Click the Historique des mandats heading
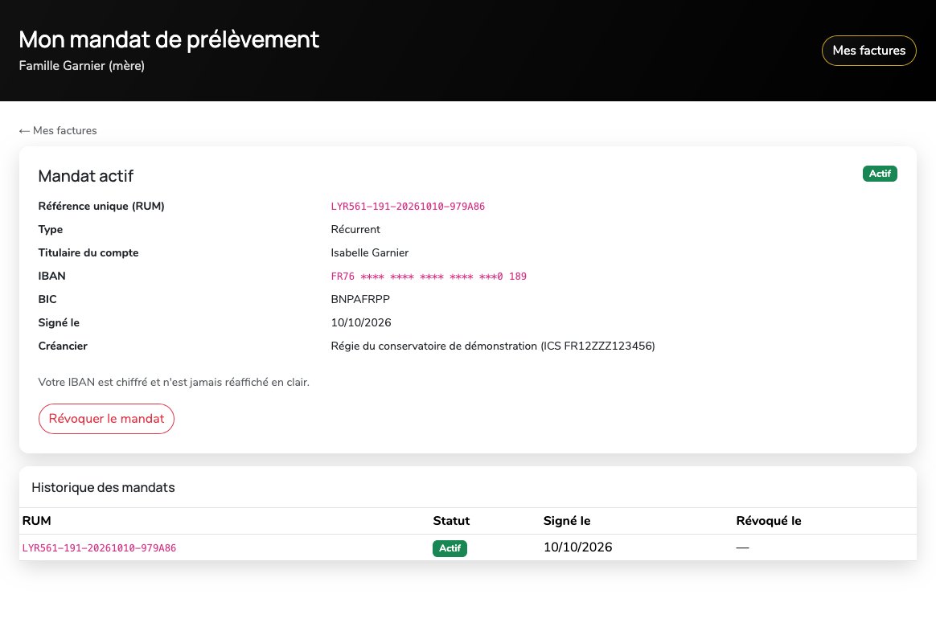This screenshot has width=936, height=619. pyautogui.click(x=103, y=488)
